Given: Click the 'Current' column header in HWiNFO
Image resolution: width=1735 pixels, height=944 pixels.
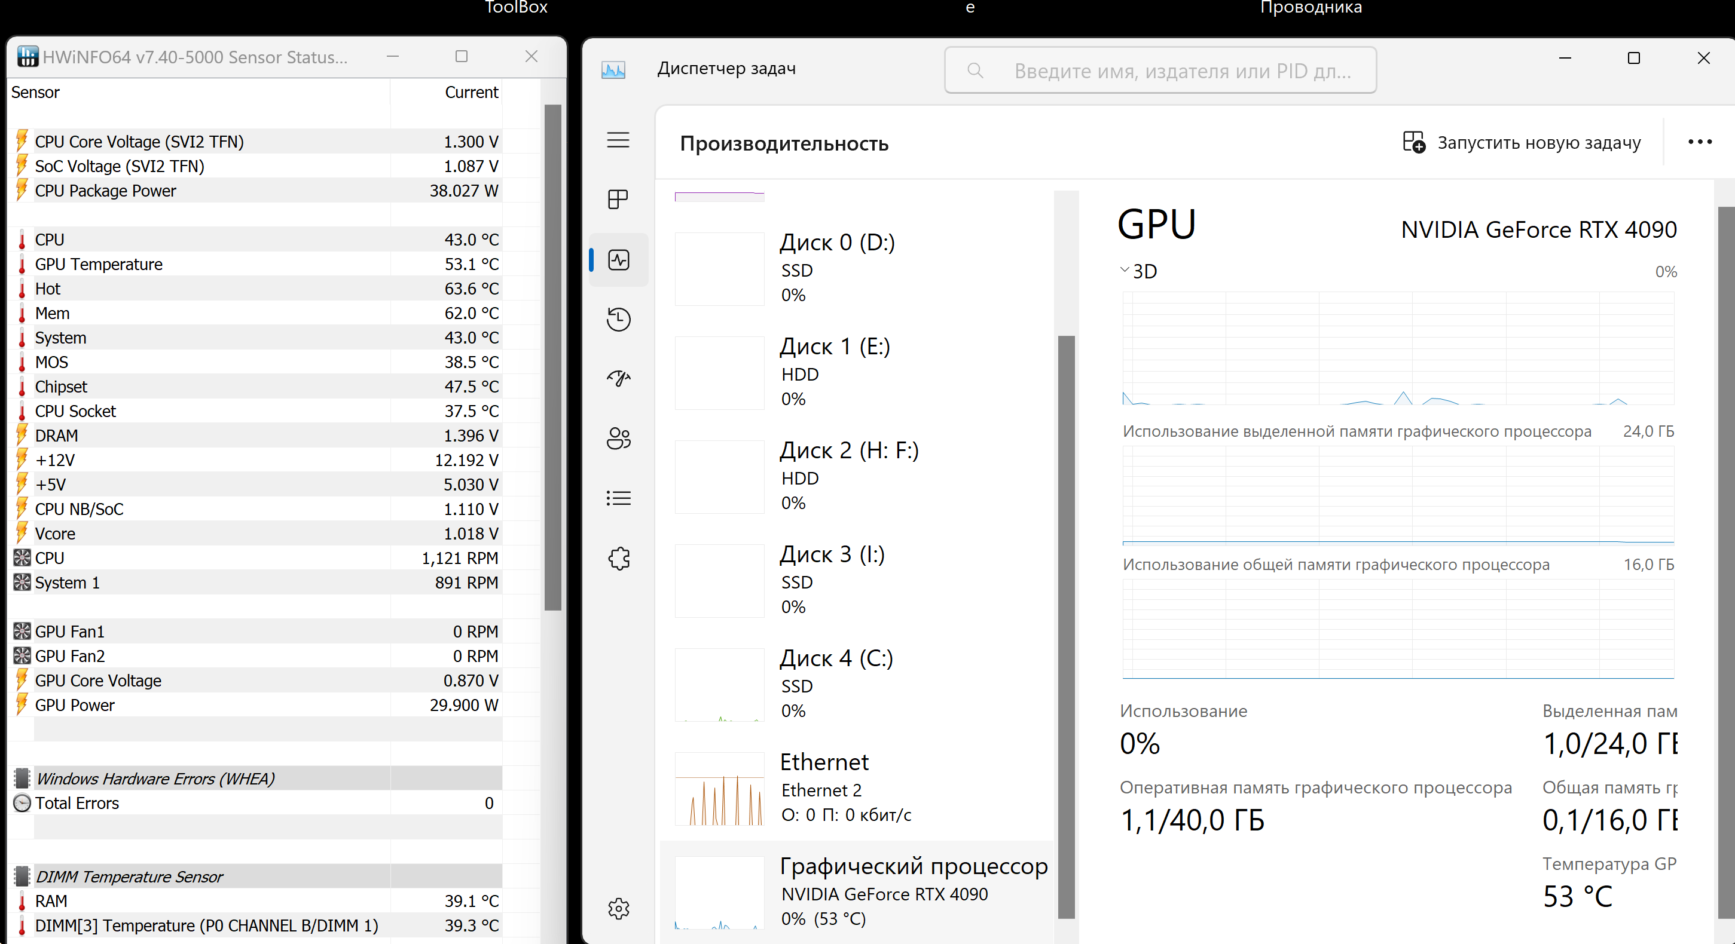Looking at the screenshot, I should [471, 92].
